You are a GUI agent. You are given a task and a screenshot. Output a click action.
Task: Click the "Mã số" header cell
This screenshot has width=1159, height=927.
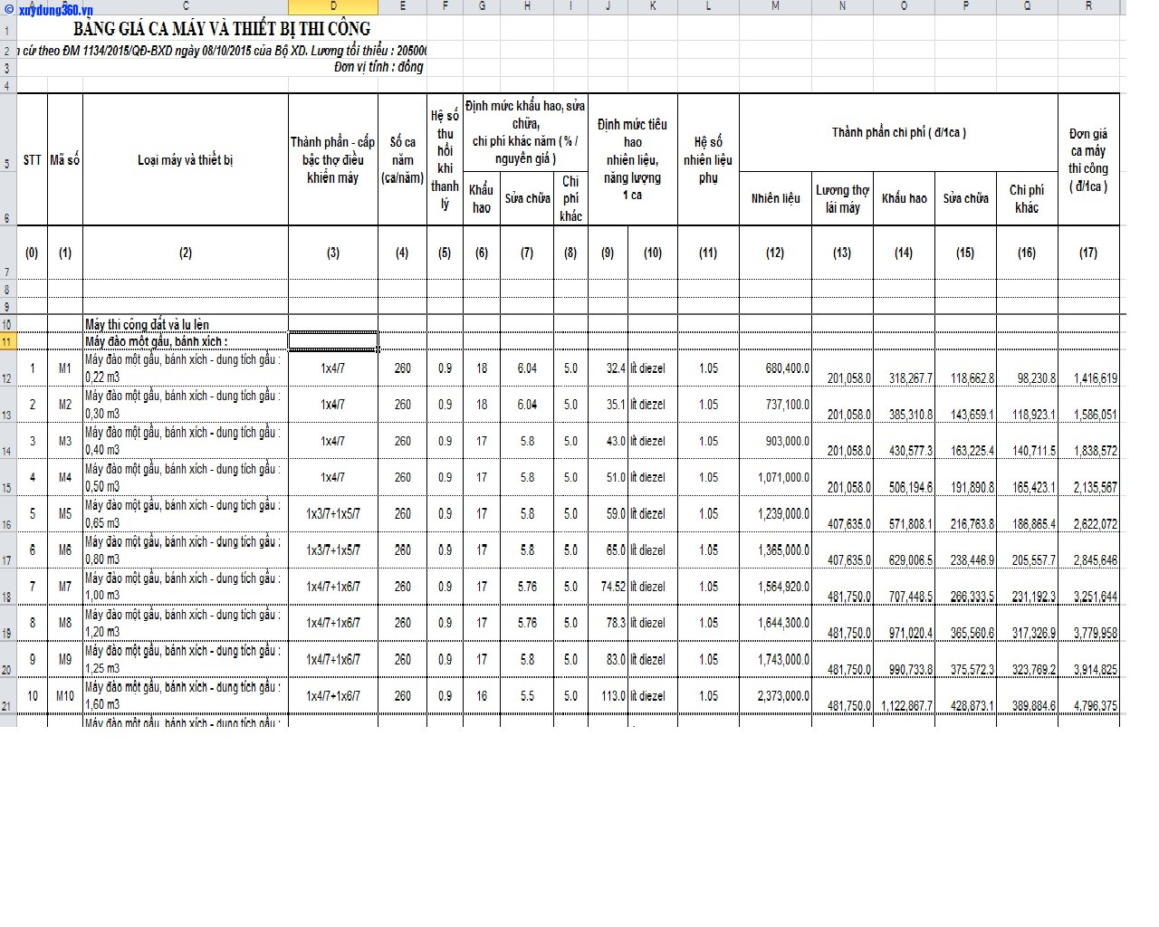65,160
